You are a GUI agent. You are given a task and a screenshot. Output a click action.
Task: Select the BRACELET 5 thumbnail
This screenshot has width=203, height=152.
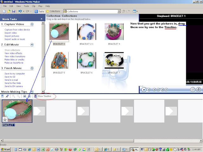(59, 60)
